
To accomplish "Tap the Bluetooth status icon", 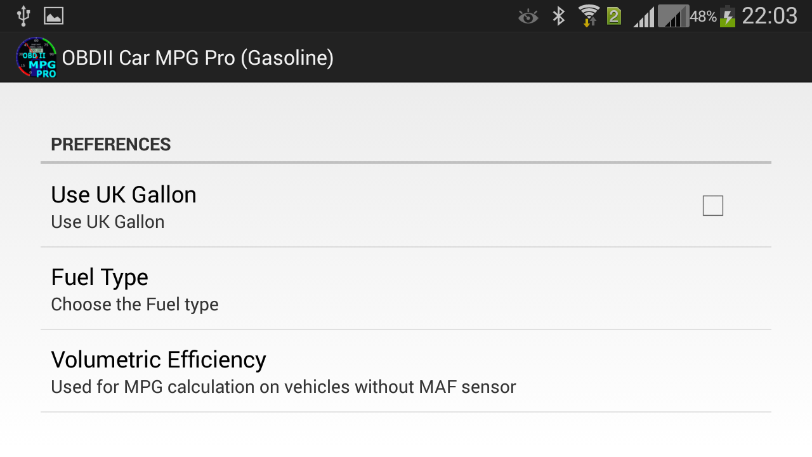I will (558, 16).
